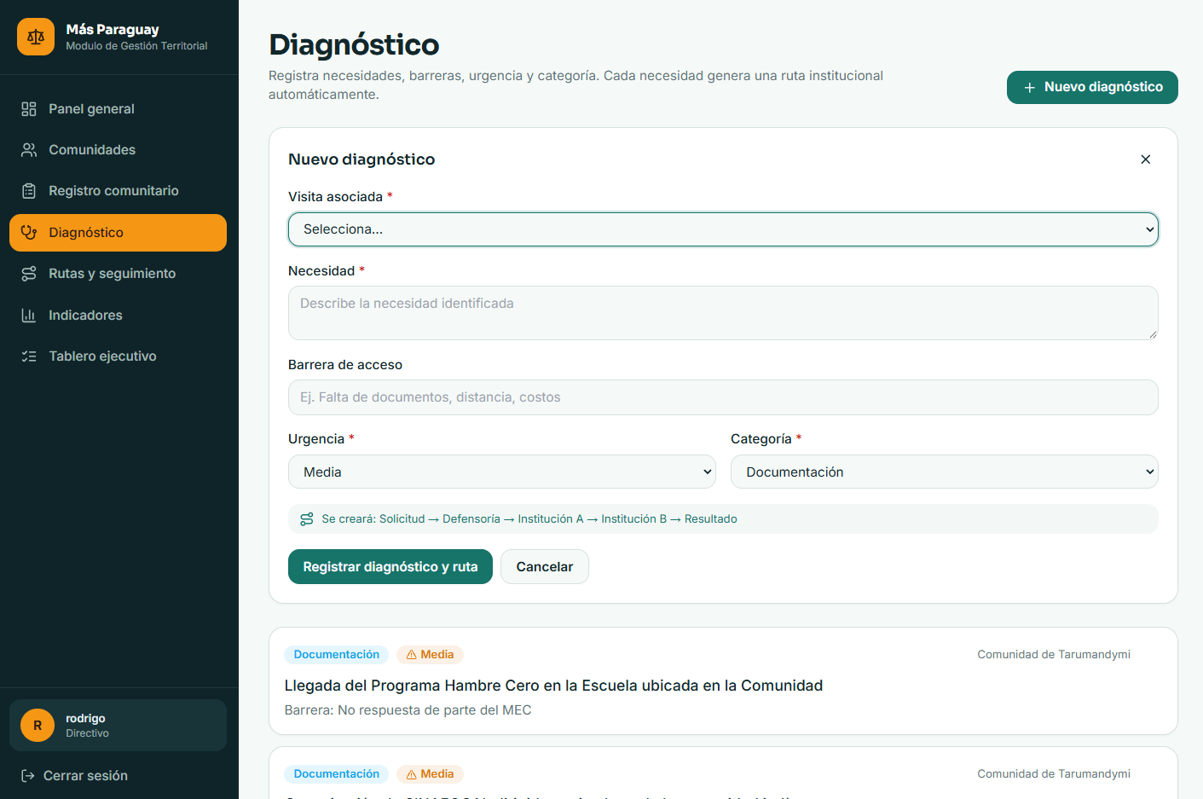Open Panel general in the sidebar
This screenshot has width=1203, height=799.
pos(118,109)
